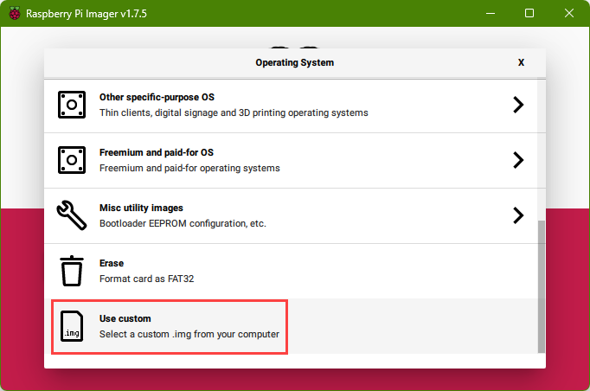Click the Other specific-purpose OS disk icon

pyautogui.click(x=72, y=105)
